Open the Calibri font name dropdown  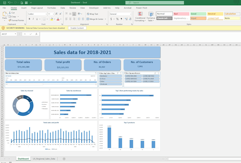(46, 14)
